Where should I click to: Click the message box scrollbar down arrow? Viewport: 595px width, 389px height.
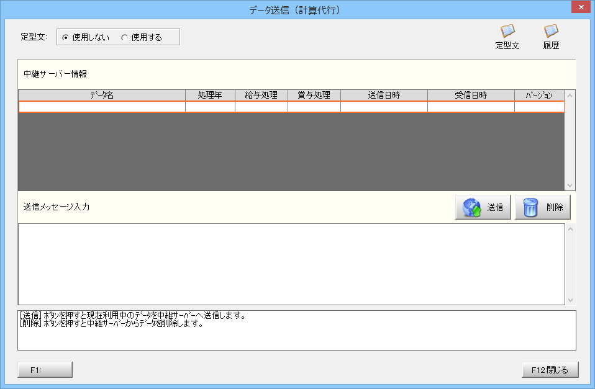[x=570, y=300]
